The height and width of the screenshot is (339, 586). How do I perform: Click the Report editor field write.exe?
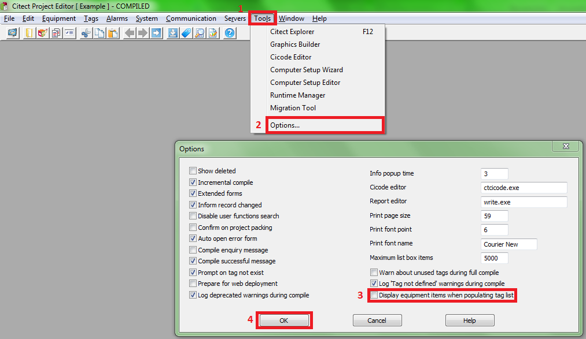(x=524, y=202)
